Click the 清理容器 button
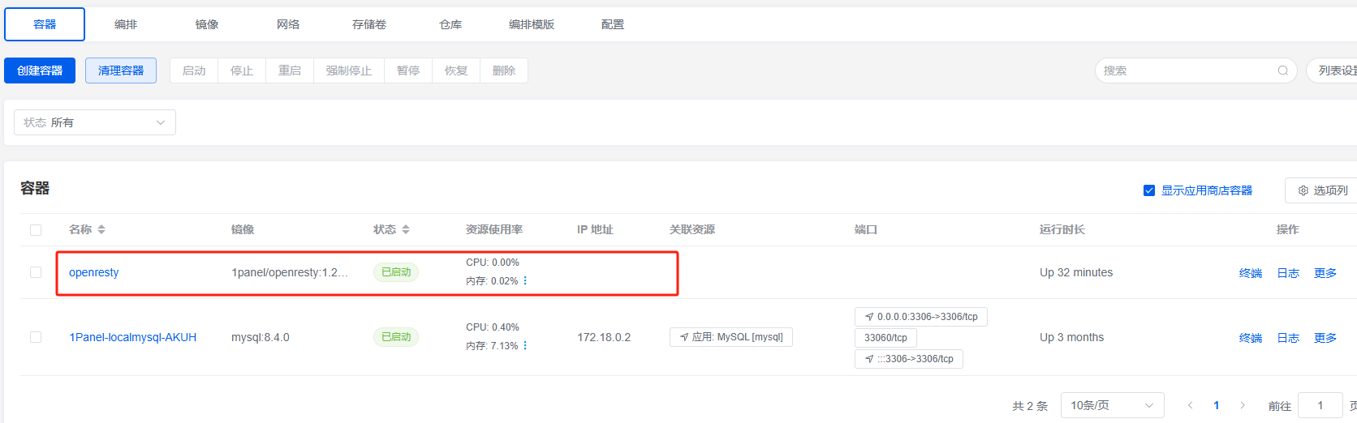The height and width of the screenshot is (423, 1357). pos(121,70)
